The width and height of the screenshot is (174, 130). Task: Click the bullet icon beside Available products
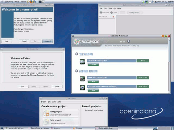(76, 71)
